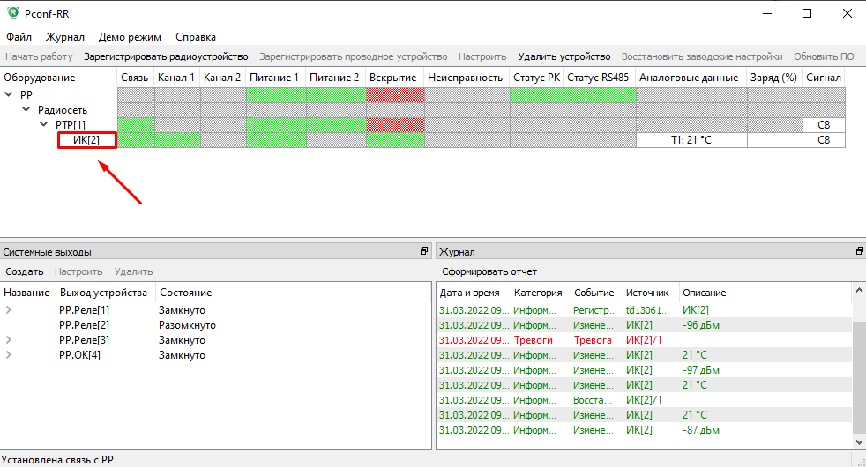Select the red Тревога journal entry
Screen dimensions: 866x467
pos(593,340)
